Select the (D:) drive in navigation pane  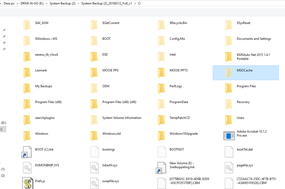[3, 123]
